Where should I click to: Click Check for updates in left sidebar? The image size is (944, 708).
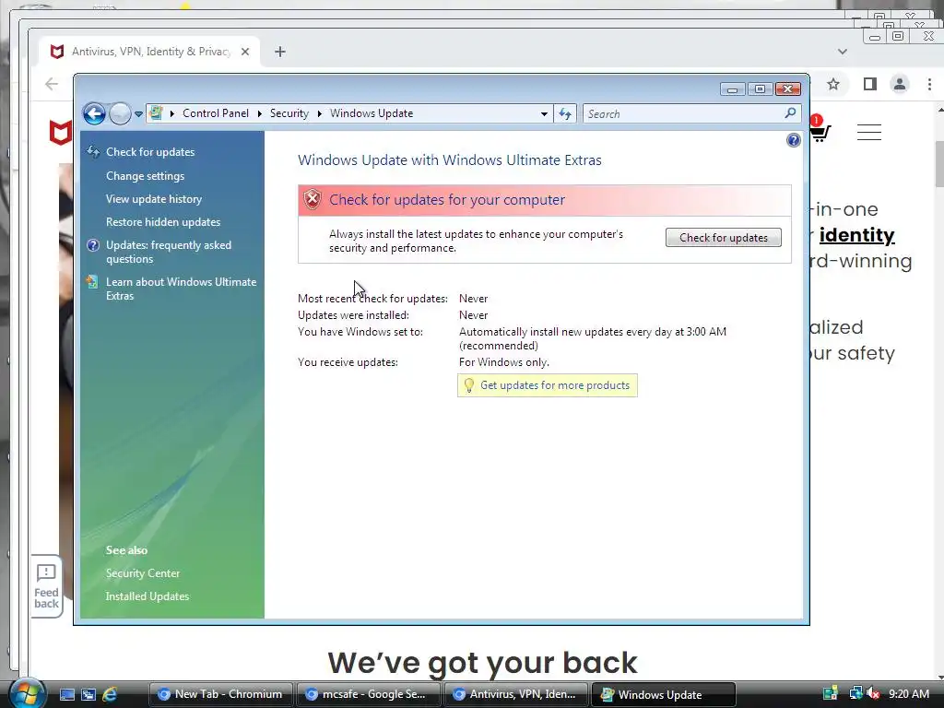(150, 152)
